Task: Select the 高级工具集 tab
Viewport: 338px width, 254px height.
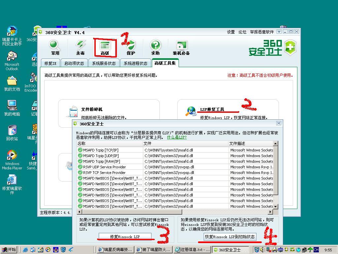Action: pyautogui.click(x=165, y=63)
